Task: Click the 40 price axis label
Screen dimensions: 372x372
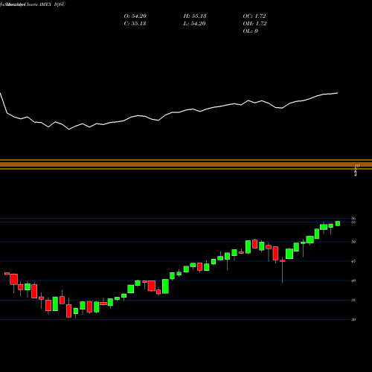Action: (x=353, y=280)
